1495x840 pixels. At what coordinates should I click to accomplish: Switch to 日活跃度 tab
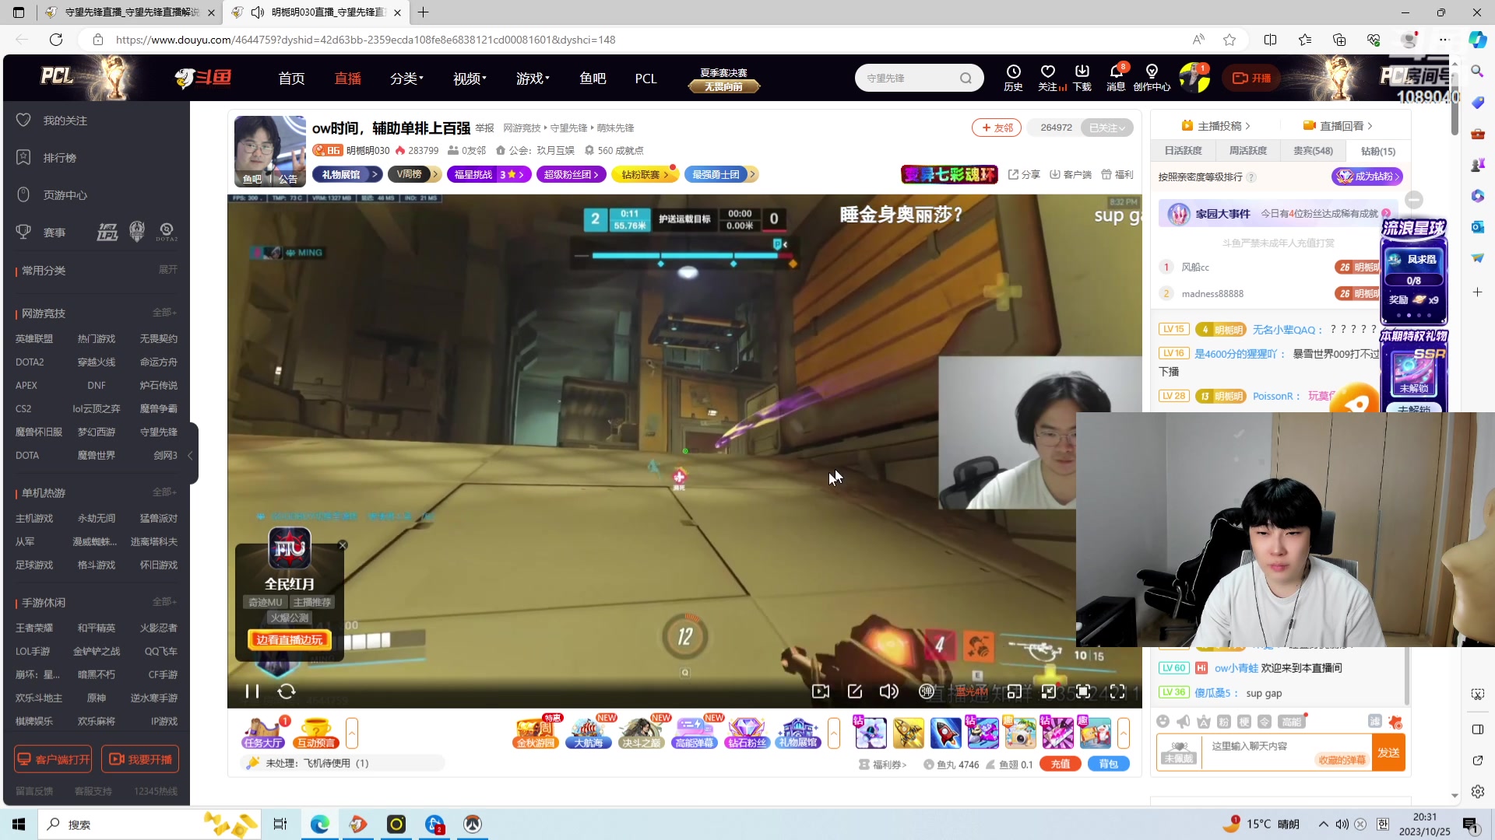1184,151
